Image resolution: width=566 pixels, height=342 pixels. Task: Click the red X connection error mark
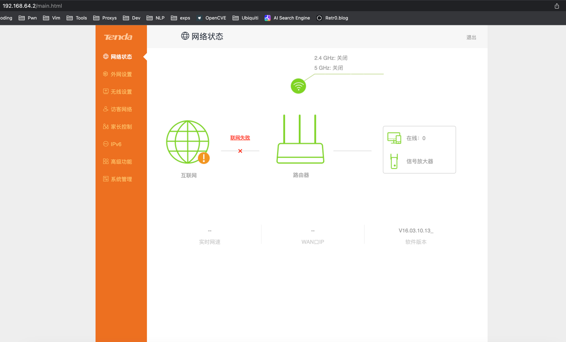coord(240,151)
